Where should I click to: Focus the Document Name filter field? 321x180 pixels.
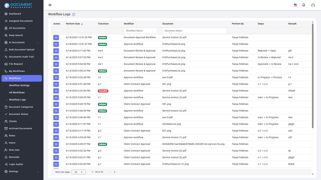pos(194,31)
